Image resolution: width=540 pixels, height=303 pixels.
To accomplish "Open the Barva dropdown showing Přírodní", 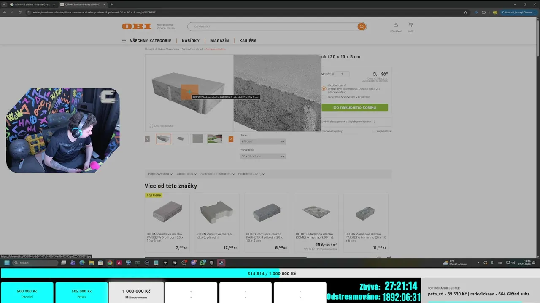I will pos(263,142).
